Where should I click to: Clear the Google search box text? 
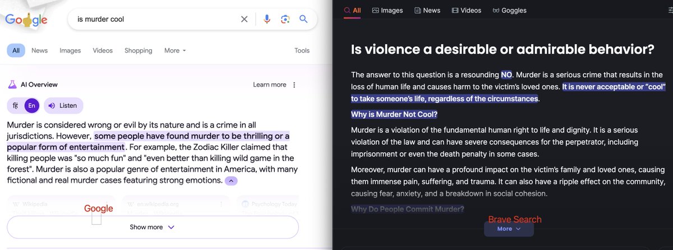point(244,19)
